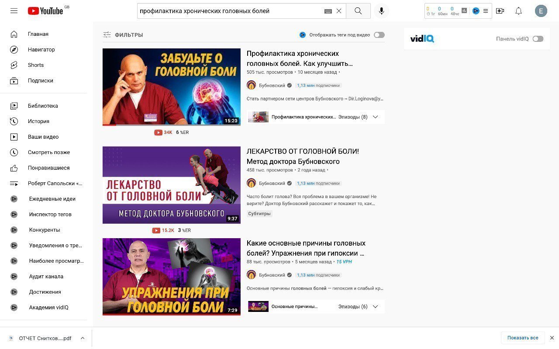Click the vidIQ stats bar chart icon
559x349 pixels.
464,11
